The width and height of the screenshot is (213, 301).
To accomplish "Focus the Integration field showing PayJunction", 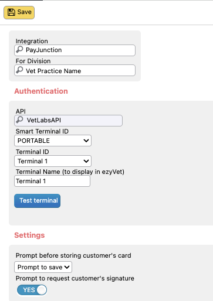I will point(75,50).
